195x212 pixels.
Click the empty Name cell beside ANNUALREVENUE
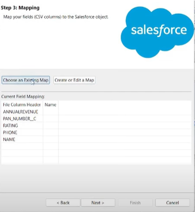coord(51,112)
